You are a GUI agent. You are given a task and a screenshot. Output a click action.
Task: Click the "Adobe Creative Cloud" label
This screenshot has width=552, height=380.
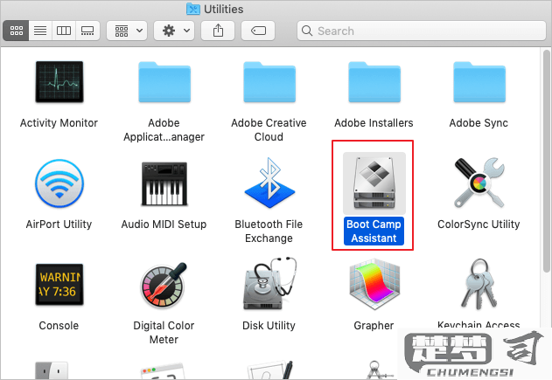pos(269,129)
